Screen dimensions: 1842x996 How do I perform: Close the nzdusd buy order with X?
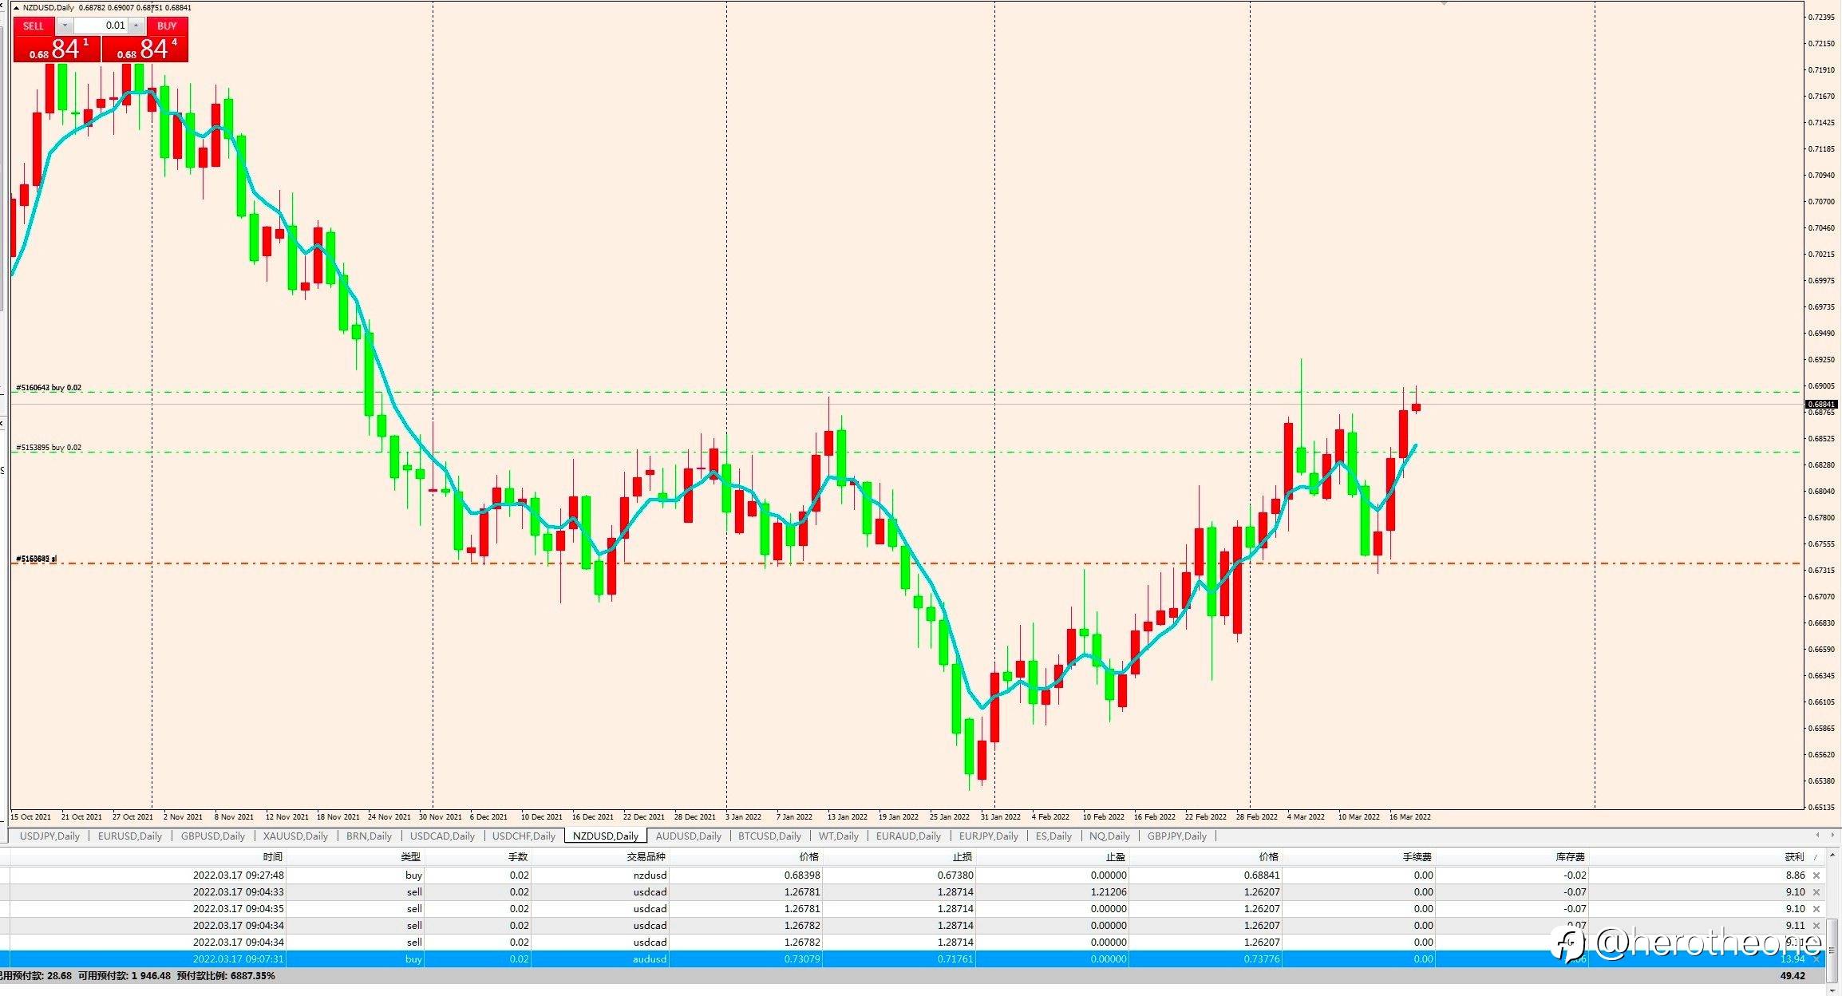pyautogui.click(x=1816, y=875)
